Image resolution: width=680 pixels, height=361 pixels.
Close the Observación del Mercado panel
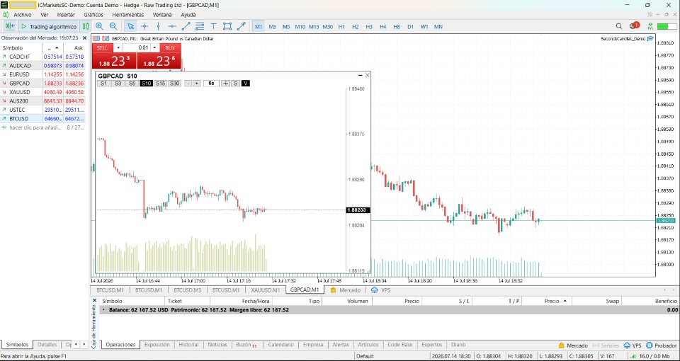(x=84, y=38)
